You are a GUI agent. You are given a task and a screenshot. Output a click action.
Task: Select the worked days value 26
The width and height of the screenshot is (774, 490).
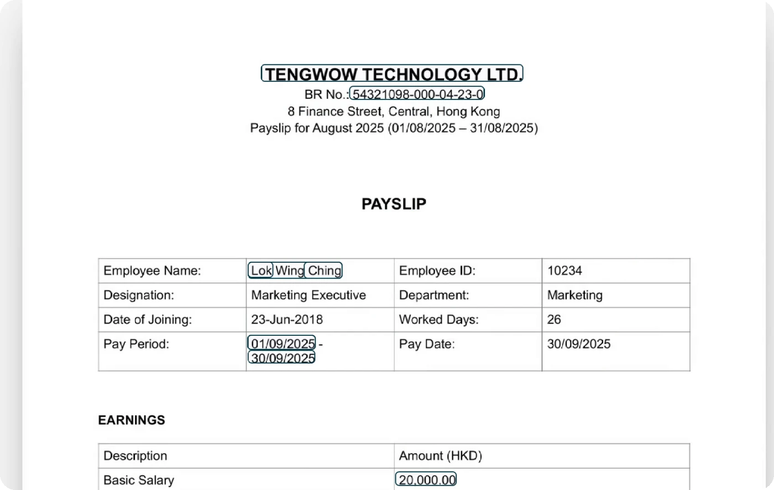click(554, 319)
